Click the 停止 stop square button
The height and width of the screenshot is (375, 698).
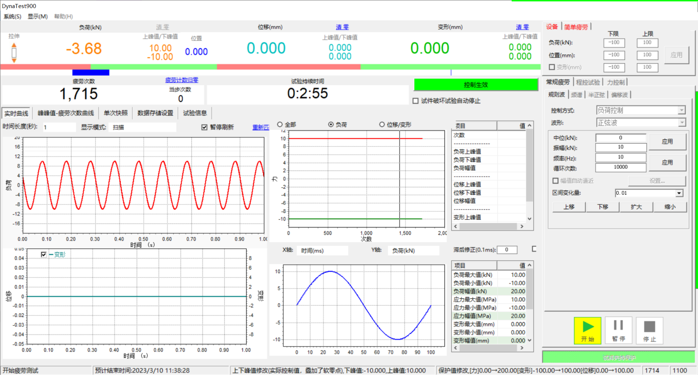[x=649, y=330]
